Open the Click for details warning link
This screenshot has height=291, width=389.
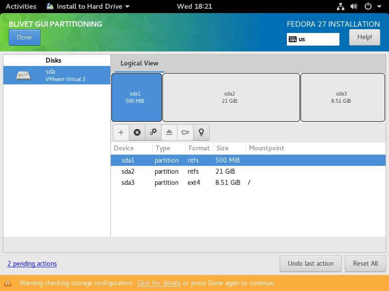[159, 283]
